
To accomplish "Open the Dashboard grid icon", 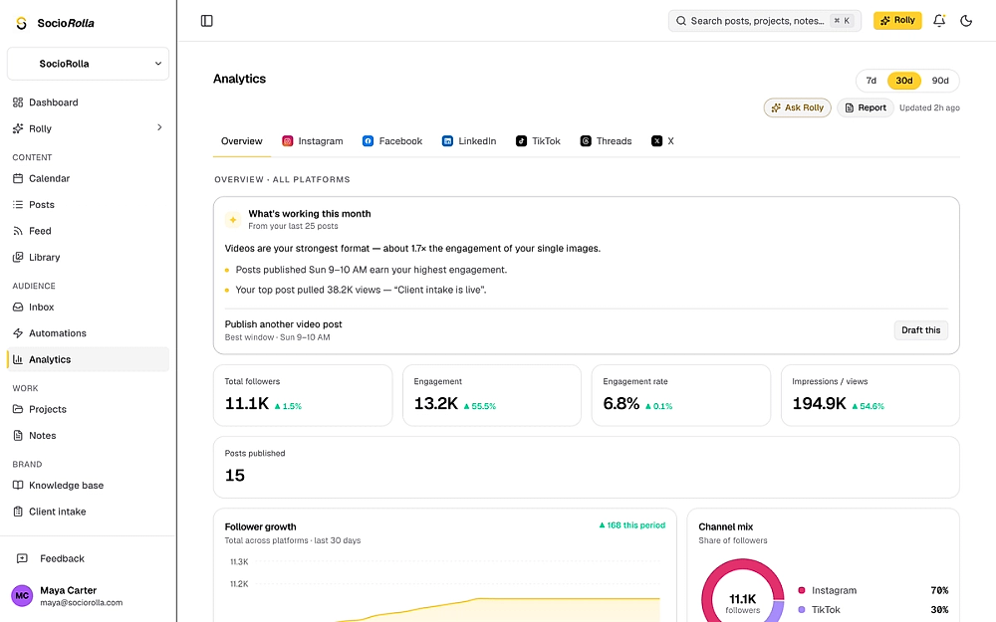I will tap(18, 103).
